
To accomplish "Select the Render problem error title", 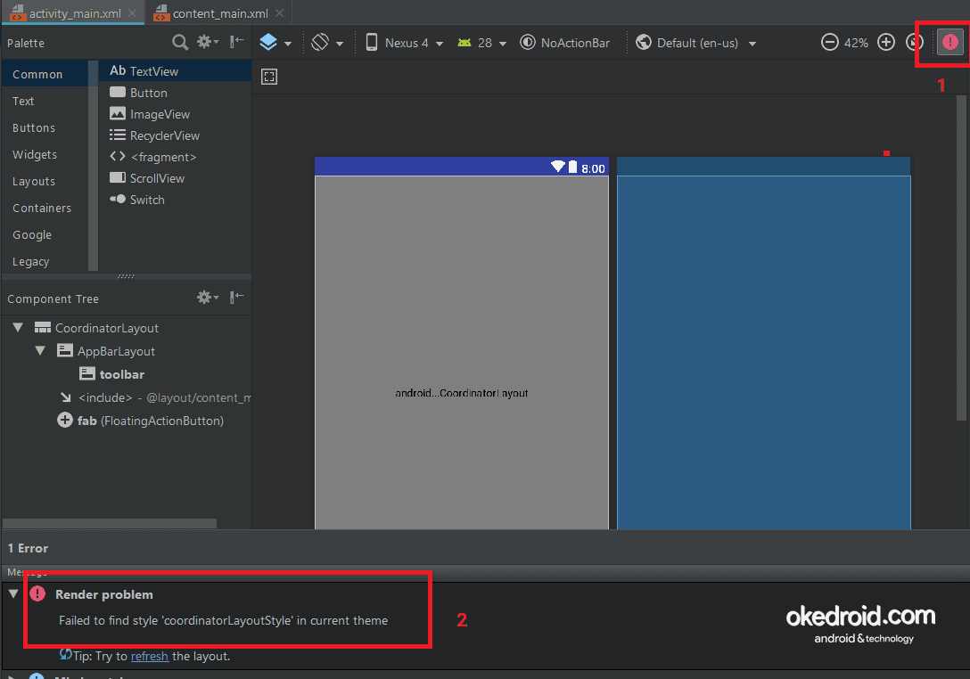I will click(104, 594).
